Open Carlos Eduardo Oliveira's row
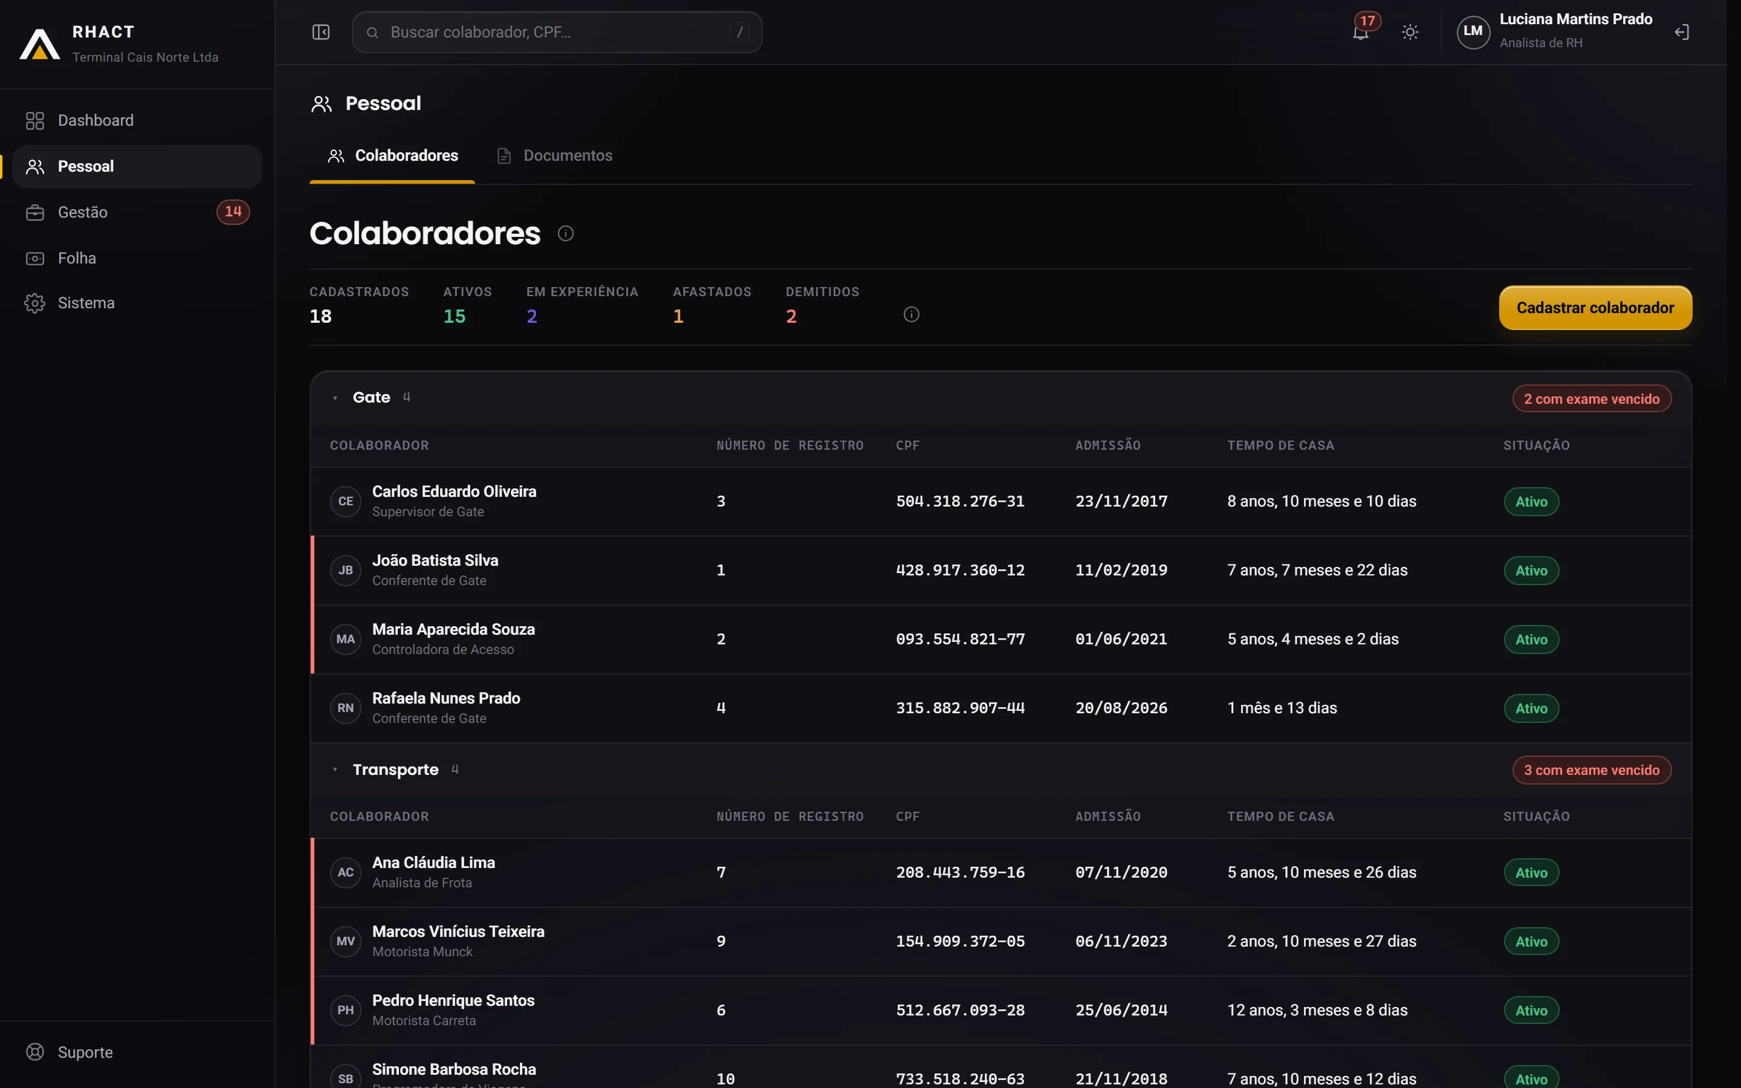1741x1088 pixels. click(x=1000, y=502)
